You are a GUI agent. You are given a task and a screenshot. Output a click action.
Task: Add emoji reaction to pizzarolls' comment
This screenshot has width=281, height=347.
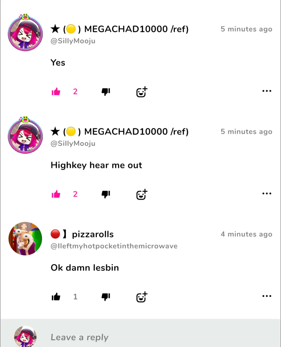(142, 297)
